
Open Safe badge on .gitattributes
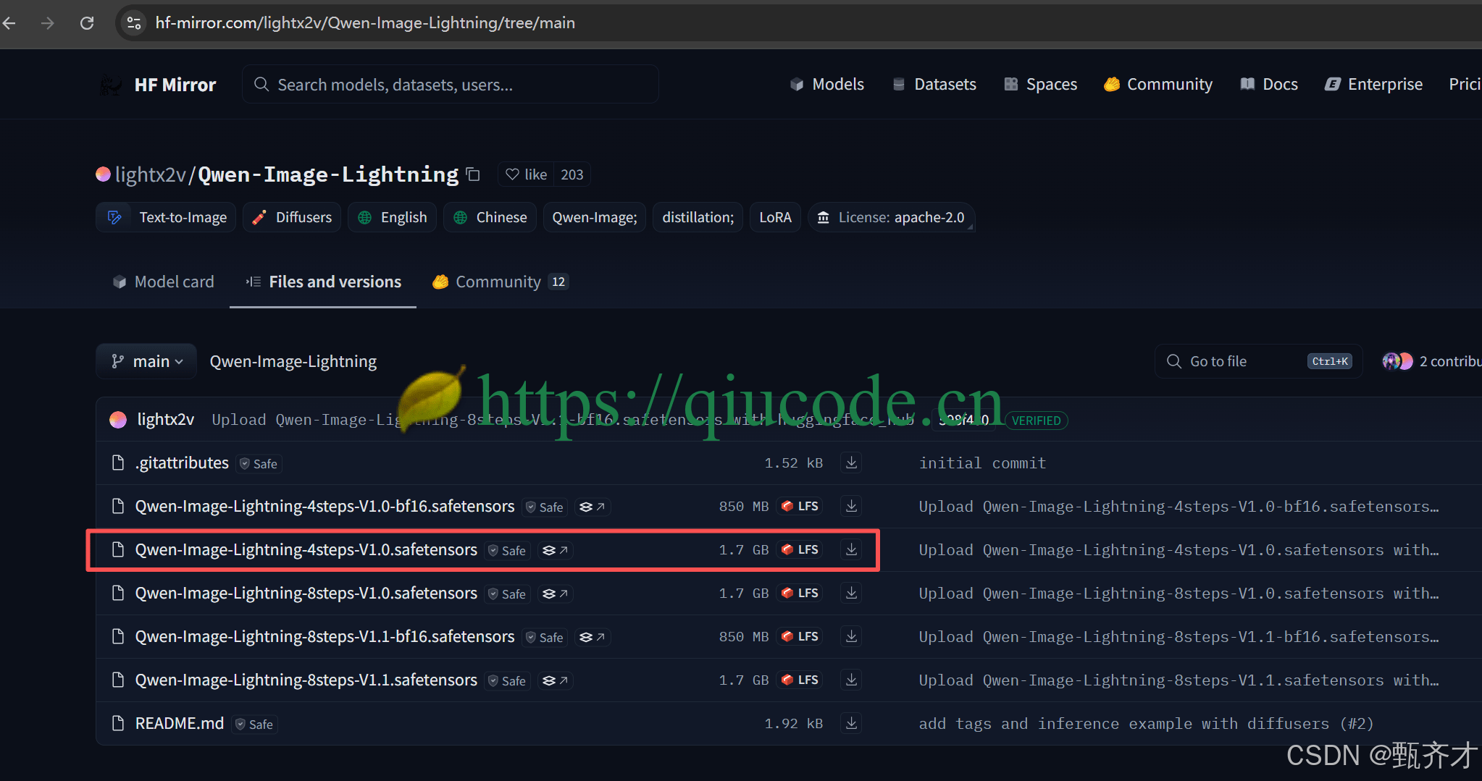click(259, 464)
